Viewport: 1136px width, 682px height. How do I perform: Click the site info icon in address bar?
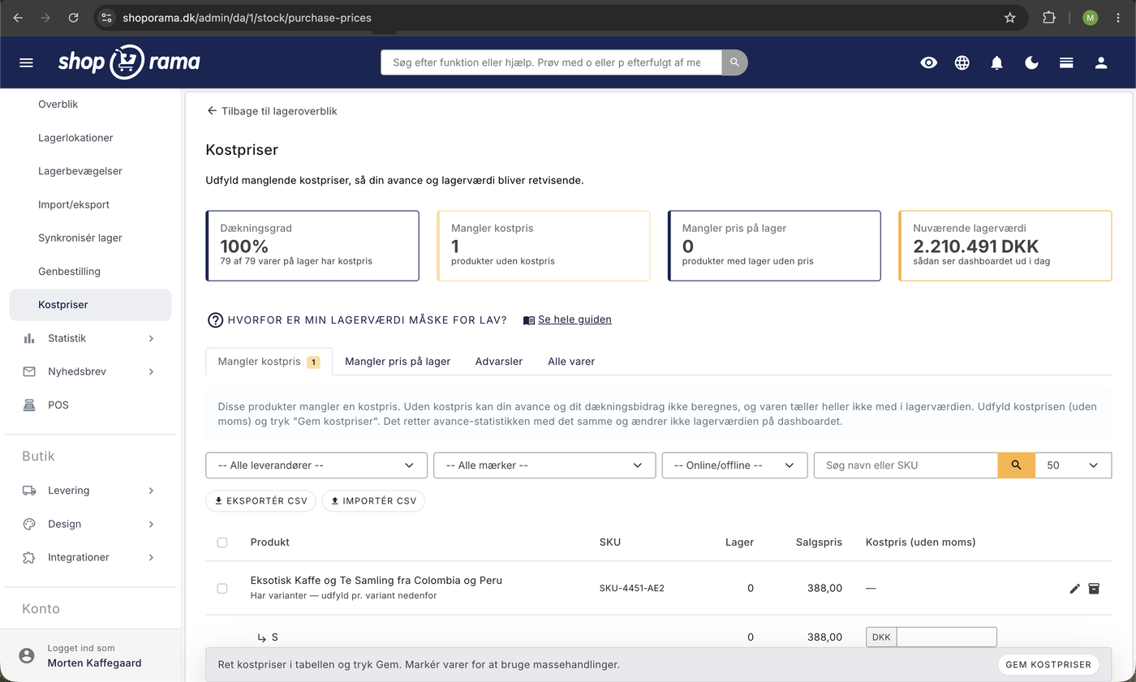click(106, 17)
